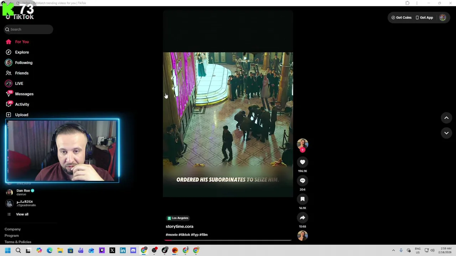Screen dimensions: 456x256
Task: Open the Friends section
Action: [17, 73]
